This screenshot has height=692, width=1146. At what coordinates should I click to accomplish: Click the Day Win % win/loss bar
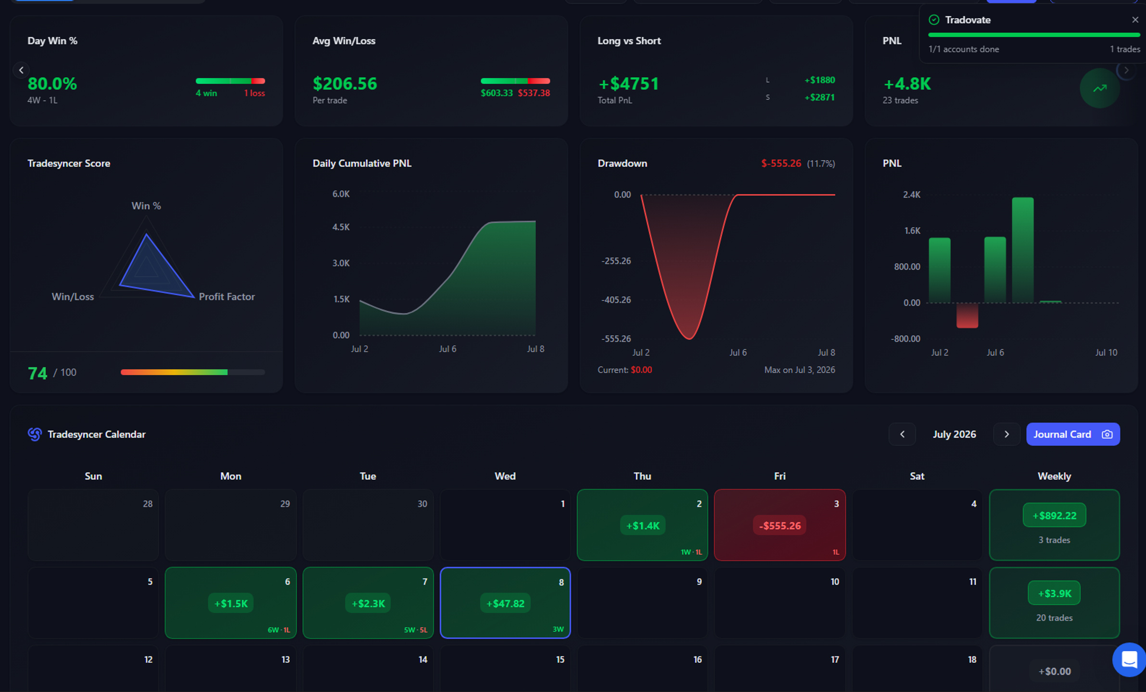coord(230,81)
